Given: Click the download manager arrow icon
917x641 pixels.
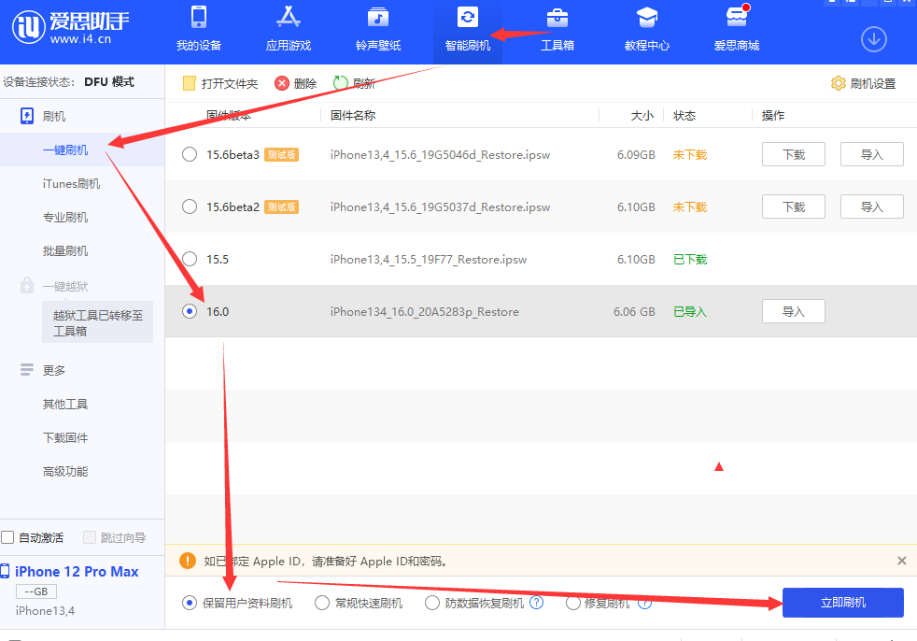Looking at the screenshot, I should [x=874, y=39].
